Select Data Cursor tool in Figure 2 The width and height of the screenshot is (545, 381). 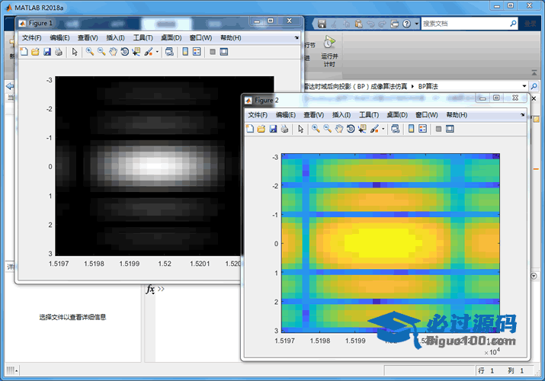(362, 129)
